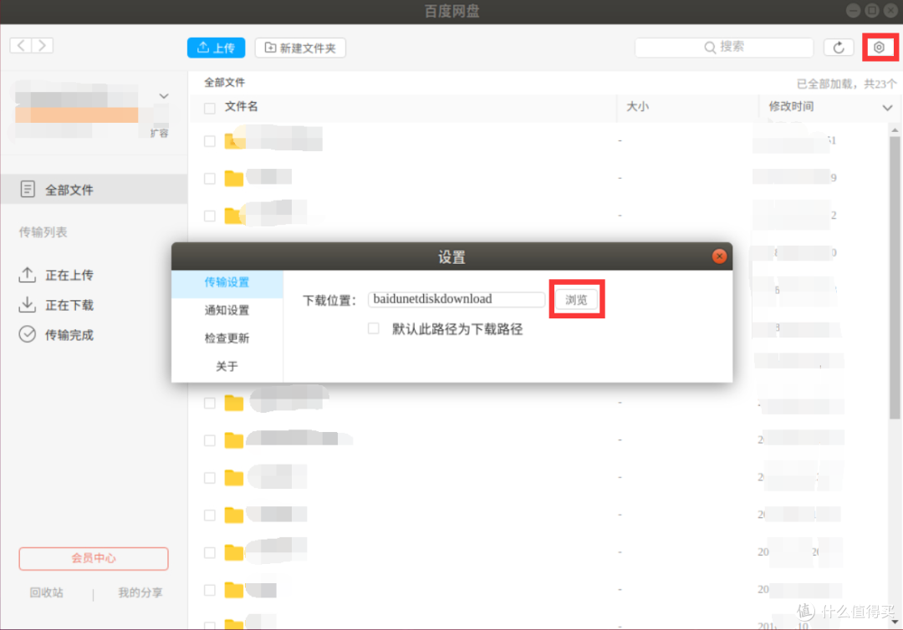Go back with the left arrow
This screenshot has width=903, height=630.
[21, 45]
